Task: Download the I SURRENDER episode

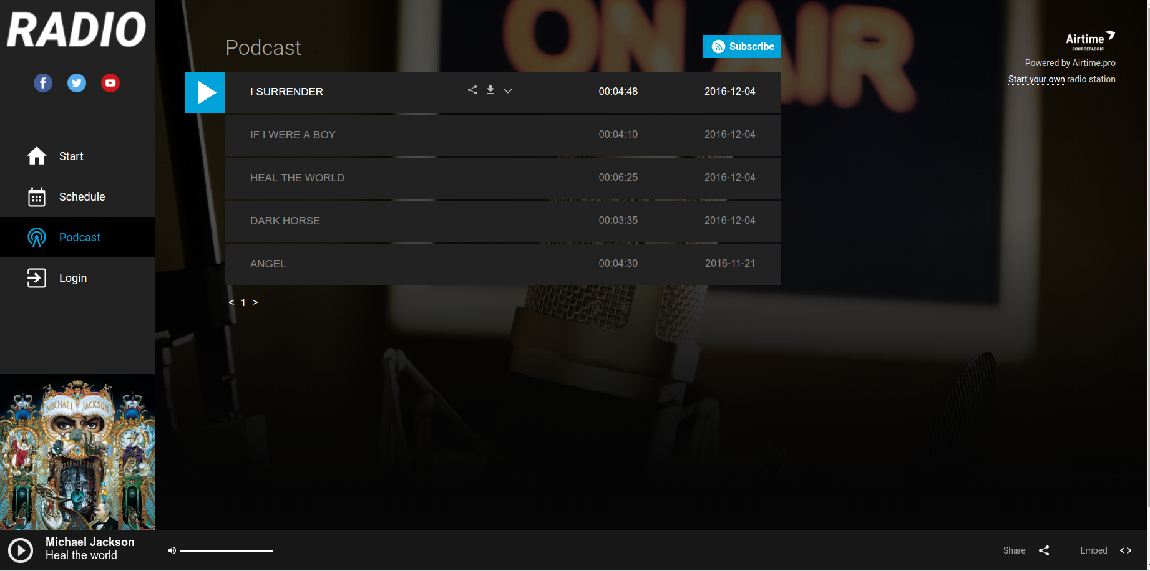Action: [490, 90]
